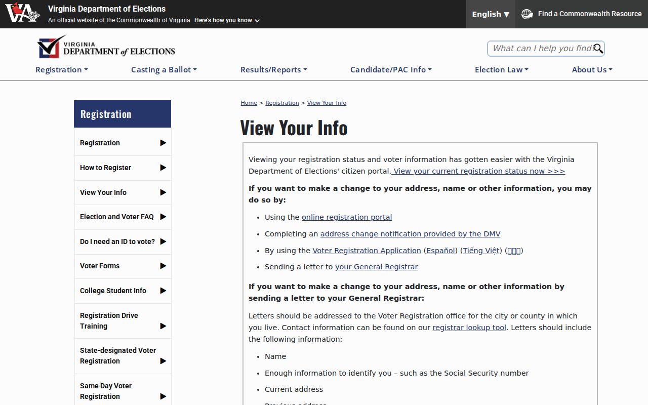
Task: Go to Home breadcrumb link
Action: click(249, 103)
